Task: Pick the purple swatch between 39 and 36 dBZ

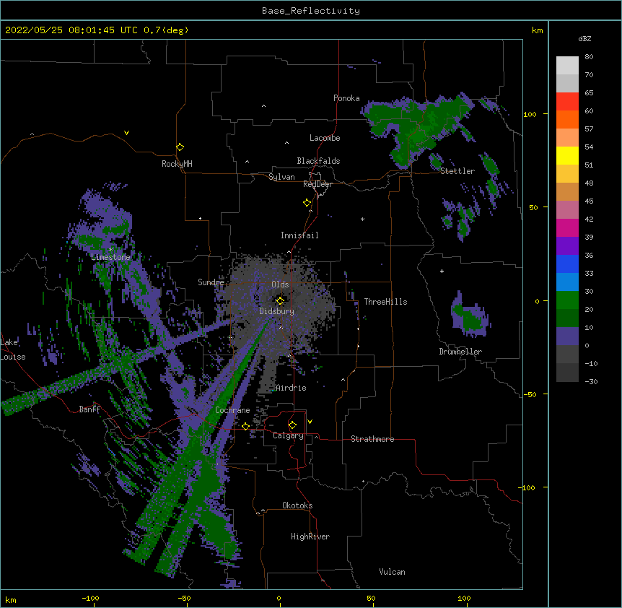Action: click(x=567, y=246)
